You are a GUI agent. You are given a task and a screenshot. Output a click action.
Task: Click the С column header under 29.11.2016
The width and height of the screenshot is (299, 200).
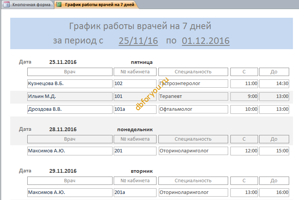point(244,181)
